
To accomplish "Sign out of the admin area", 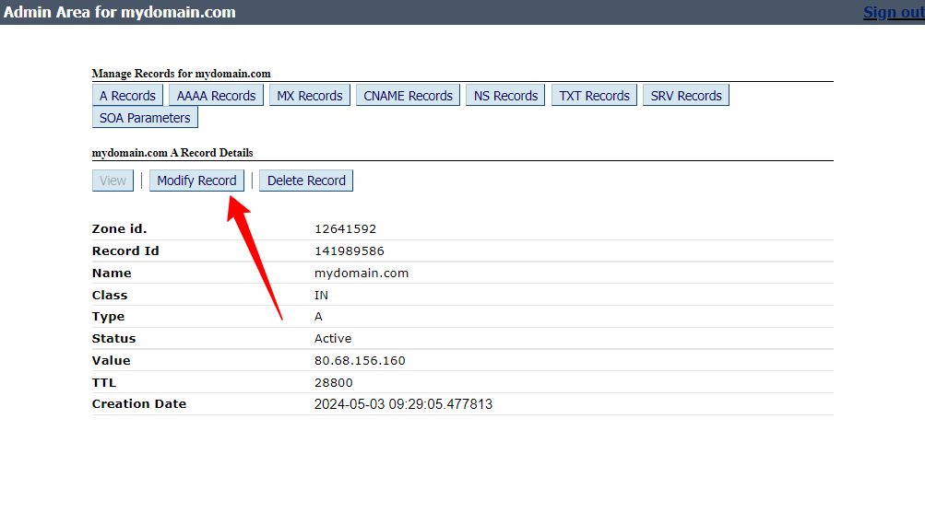I will 893,13.
